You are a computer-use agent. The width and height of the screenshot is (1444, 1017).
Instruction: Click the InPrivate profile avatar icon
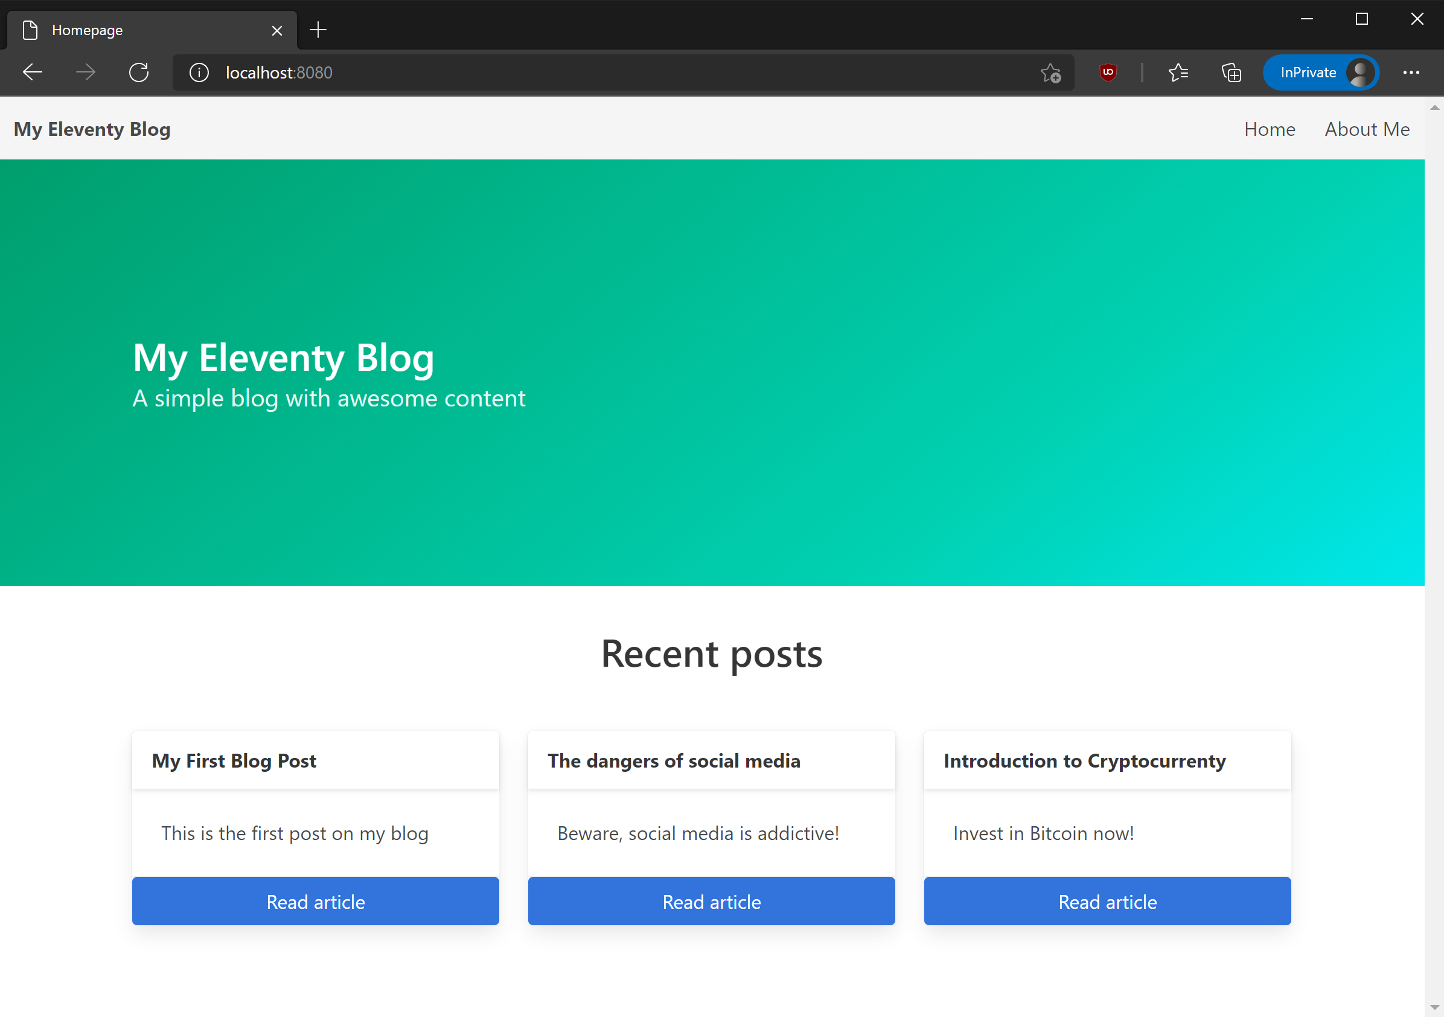point(1363,72)
